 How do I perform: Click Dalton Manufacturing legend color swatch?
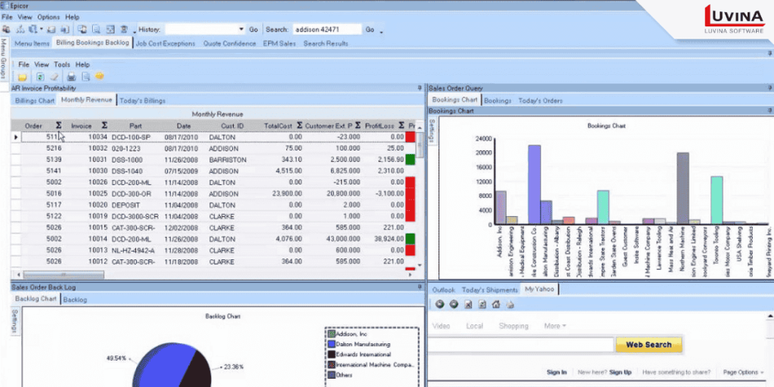(331, 345)
